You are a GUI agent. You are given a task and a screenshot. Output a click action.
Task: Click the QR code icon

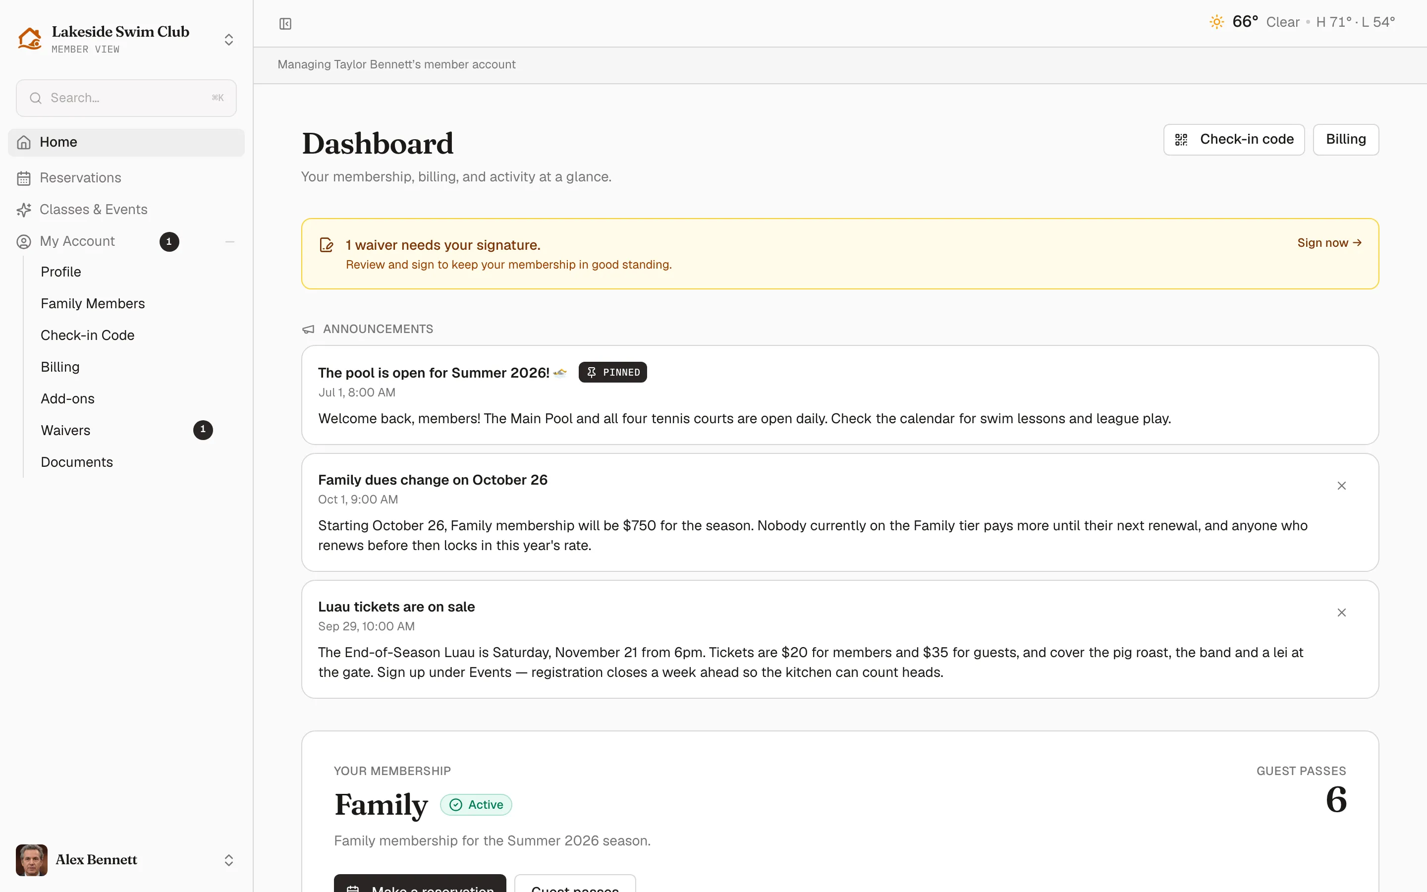[x=1181, y=140]
